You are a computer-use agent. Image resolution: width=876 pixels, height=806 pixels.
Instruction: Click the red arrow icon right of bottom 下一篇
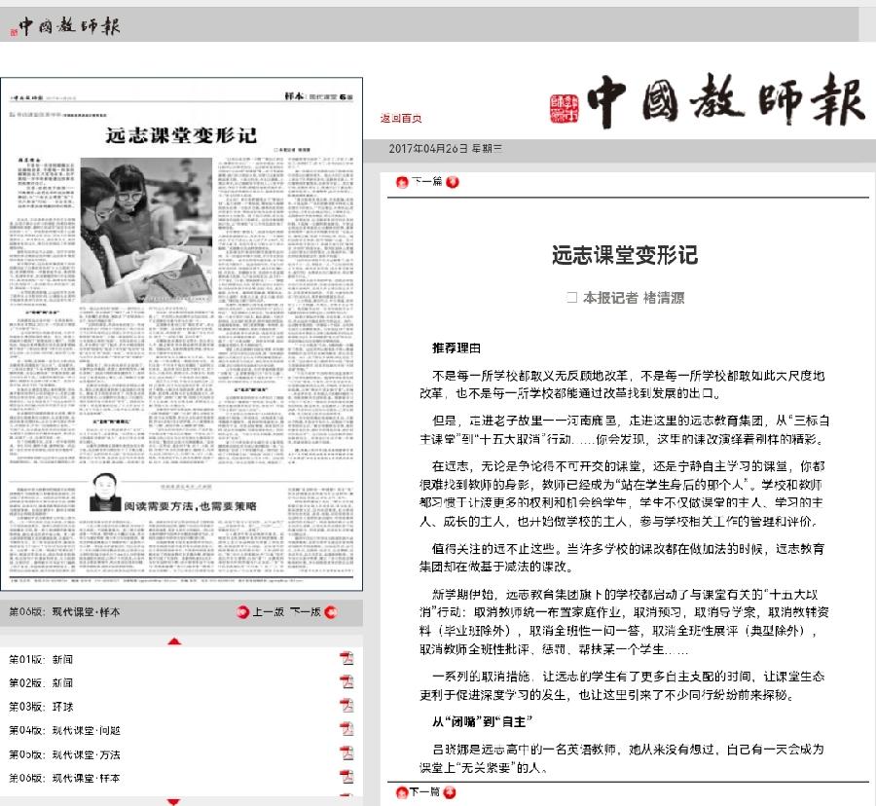[x=450, y=792]
